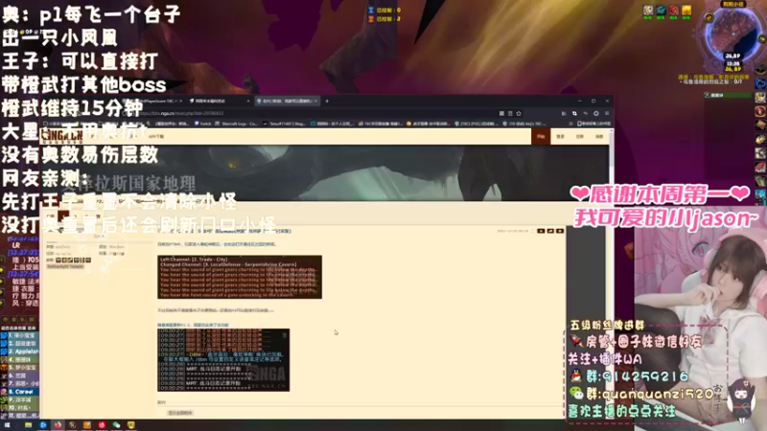Switch to Firefox on the taskbar
The image size is (767, 431).
[x=58, y=425]
